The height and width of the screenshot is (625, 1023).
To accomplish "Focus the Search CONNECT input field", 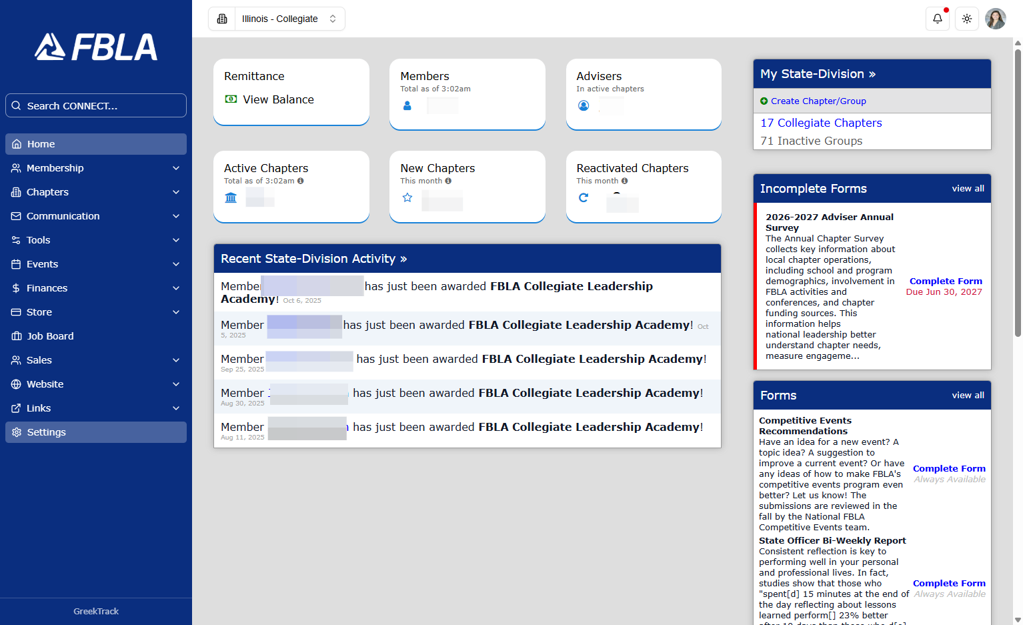I will click(x=96, y=105).
